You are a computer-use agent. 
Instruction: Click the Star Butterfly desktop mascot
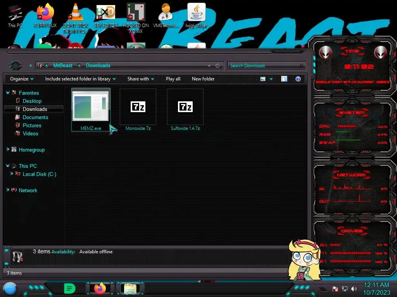pos(304,260)
